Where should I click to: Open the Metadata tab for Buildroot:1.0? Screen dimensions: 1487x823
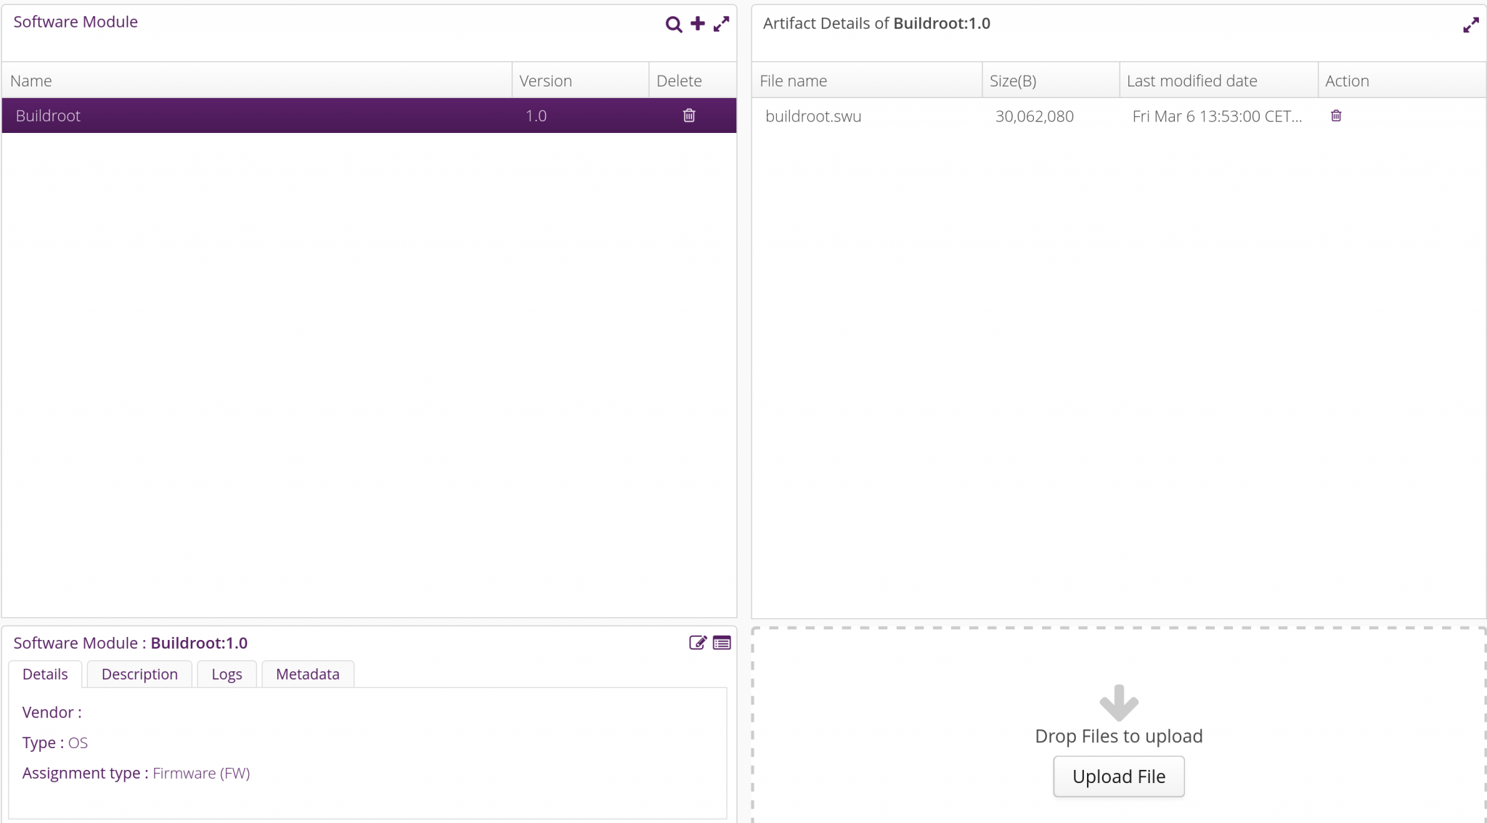coord(306,673)
